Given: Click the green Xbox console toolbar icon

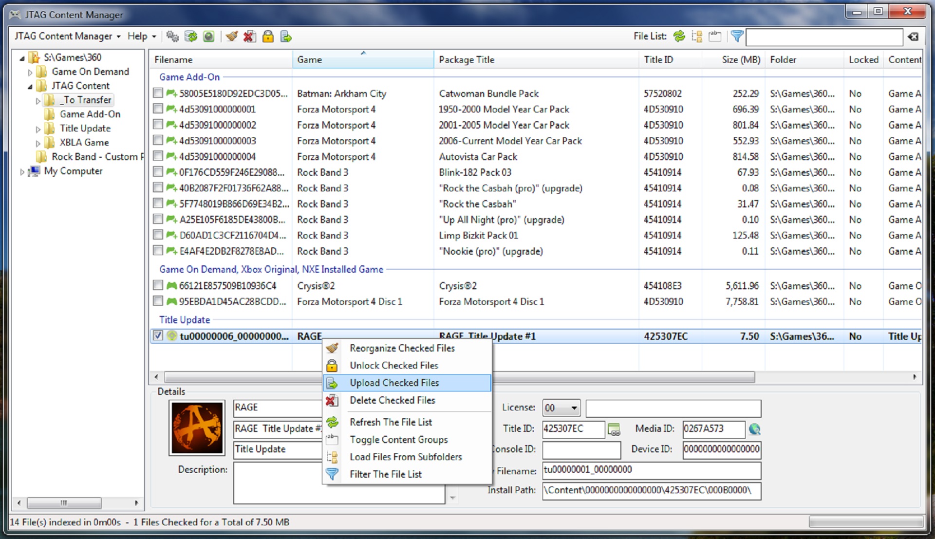Looking at the screenshot, I should pos(209,37).
